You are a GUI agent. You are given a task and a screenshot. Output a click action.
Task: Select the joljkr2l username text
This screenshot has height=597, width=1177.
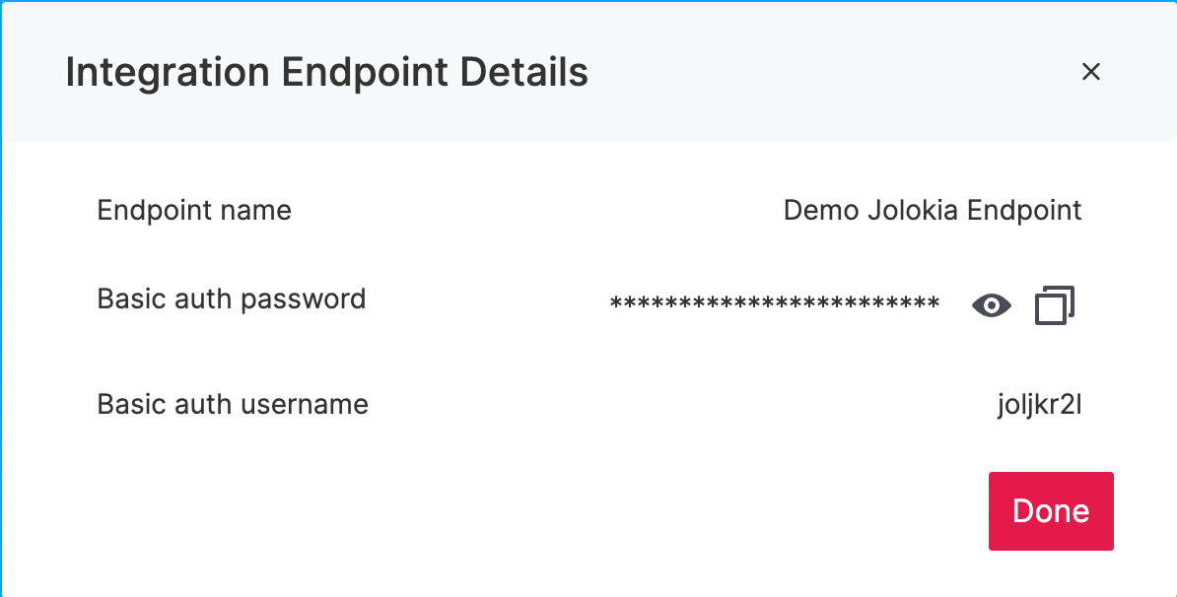click(1040, 404)
